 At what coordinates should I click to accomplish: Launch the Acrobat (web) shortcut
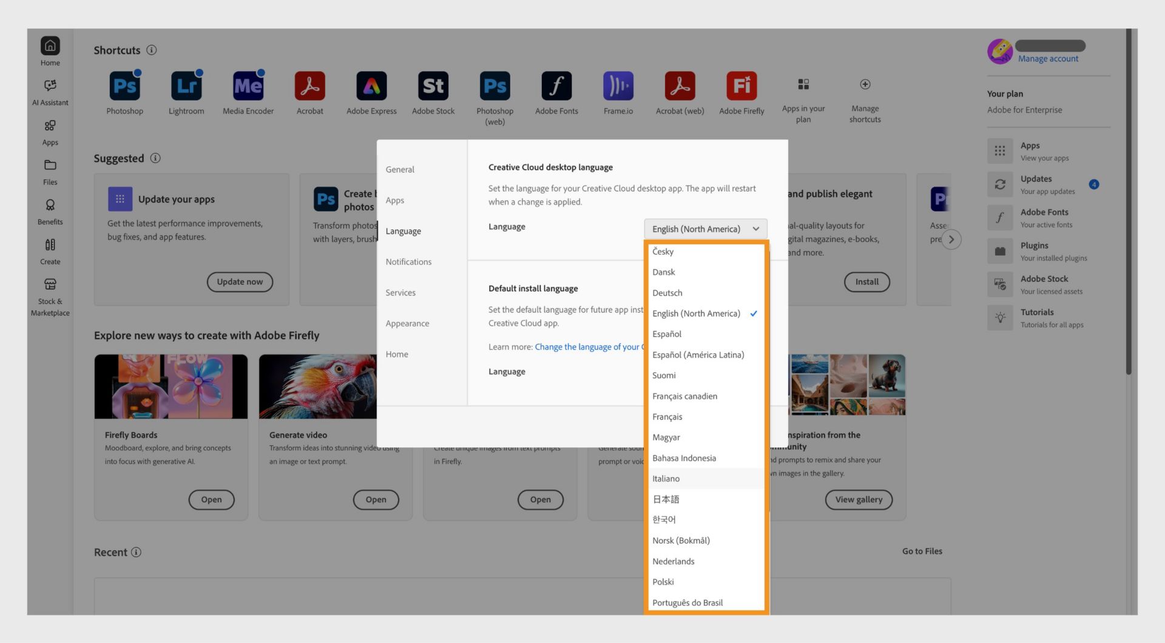(x=680, y=86)
